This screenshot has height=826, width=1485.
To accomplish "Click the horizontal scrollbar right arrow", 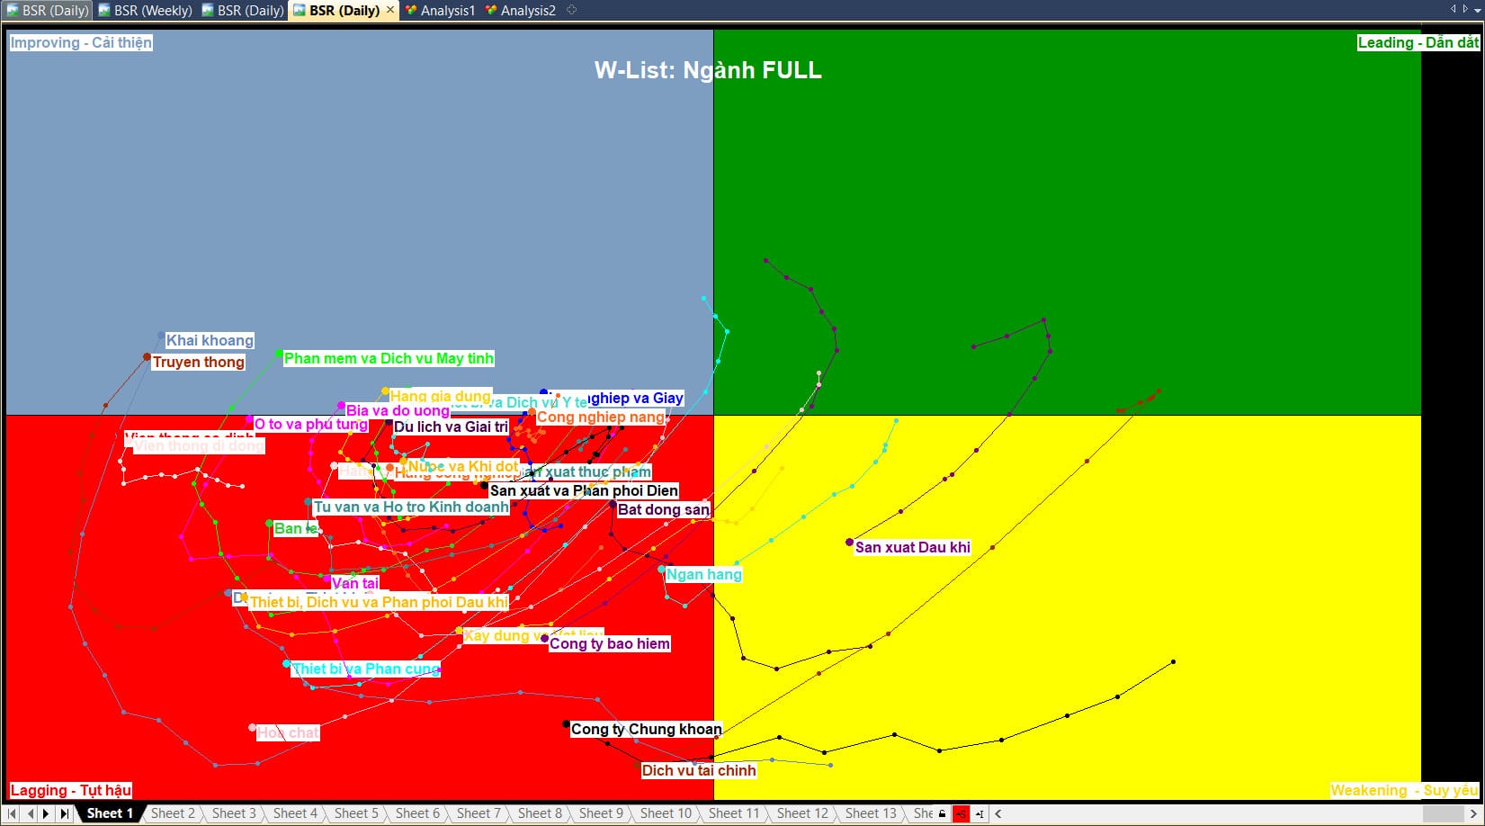I will point(1474,813).
